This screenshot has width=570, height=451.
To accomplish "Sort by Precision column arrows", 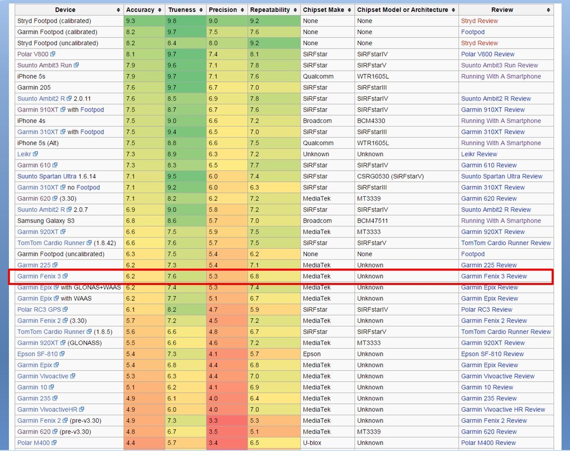I will tap(242, 10).
